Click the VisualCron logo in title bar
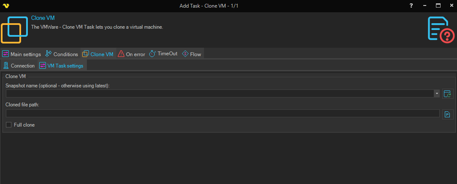Viewport: 457px width, 184px height. [6, 5]
